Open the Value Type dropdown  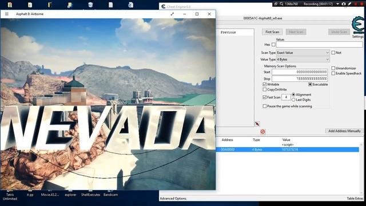coord(303,60)
